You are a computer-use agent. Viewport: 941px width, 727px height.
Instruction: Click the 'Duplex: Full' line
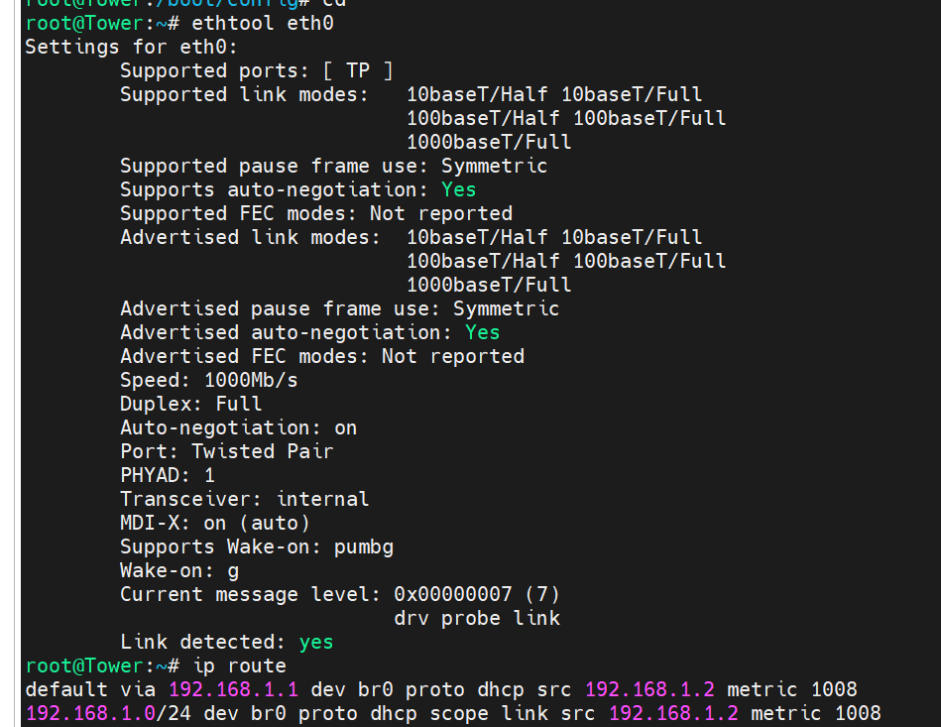[x=190, y=404]
